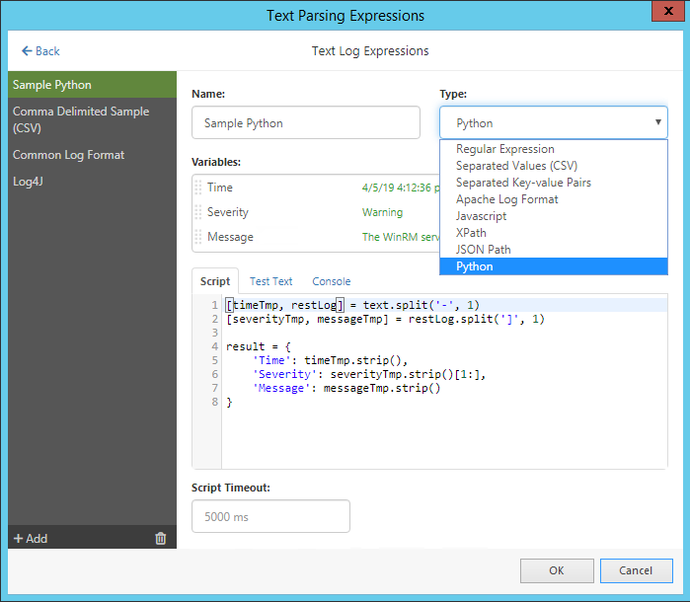Choose JSON Path type option

(554, 250)
